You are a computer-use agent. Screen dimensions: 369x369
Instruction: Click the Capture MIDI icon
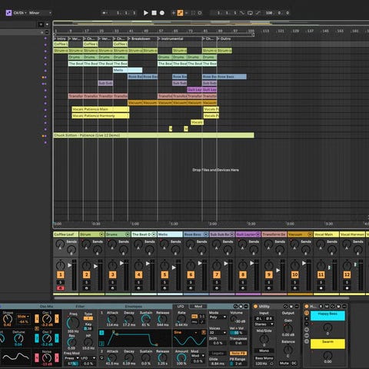click(x=193, y=13)
